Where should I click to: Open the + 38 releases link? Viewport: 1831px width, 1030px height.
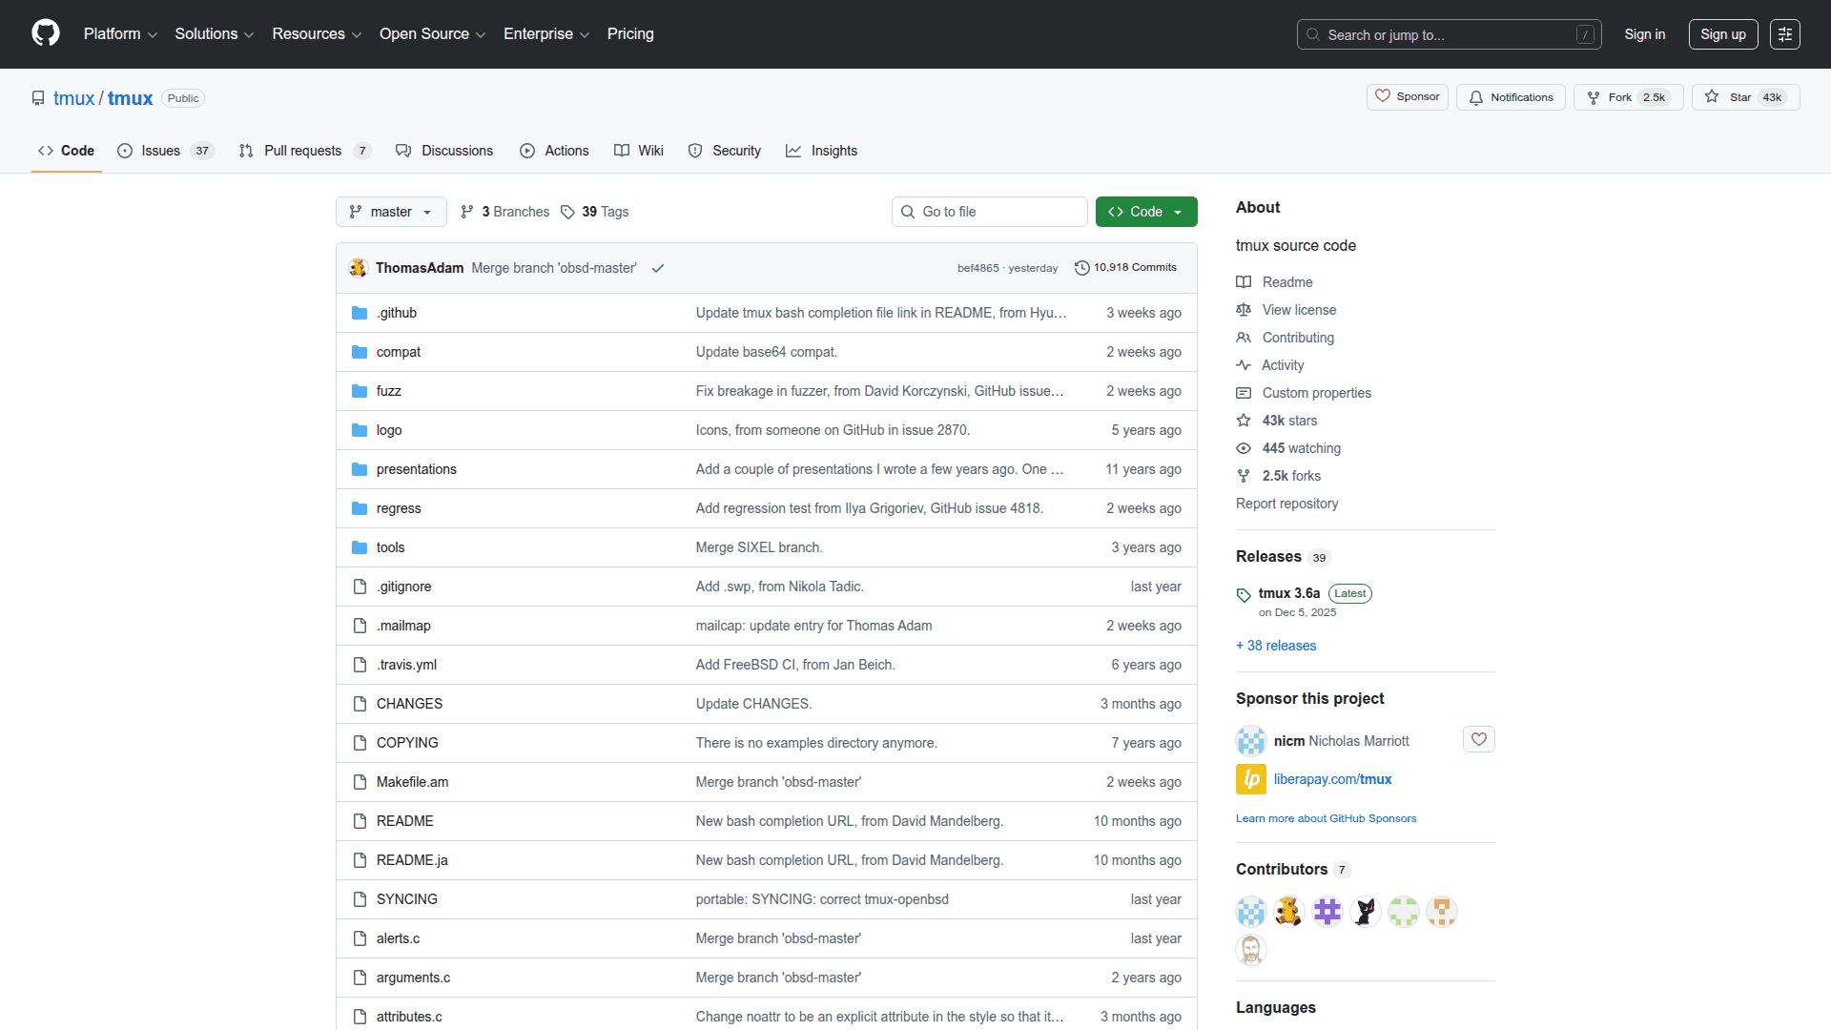pyautogui.click(x=1276, y=646)
